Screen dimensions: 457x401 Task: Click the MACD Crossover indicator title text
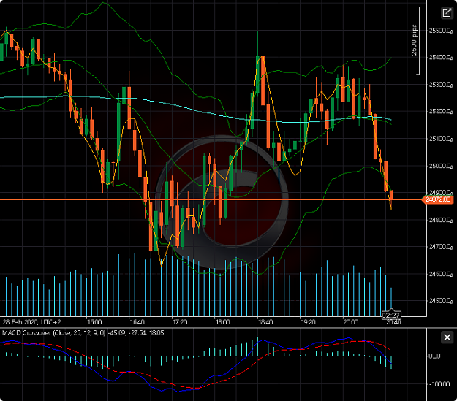click(x=83, y=333)
